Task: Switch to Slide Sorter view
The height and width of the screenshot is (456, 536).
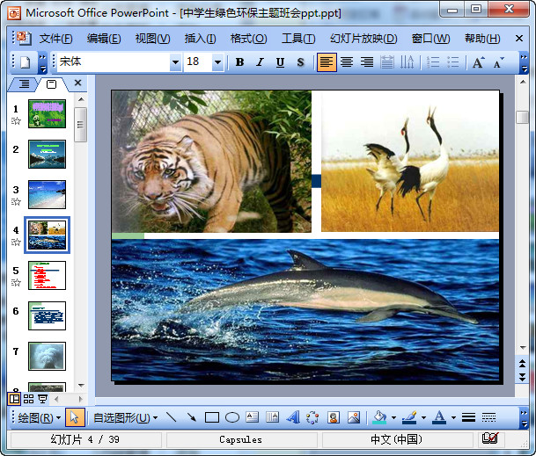Action: pyautogui.click(x=28, y=399)
